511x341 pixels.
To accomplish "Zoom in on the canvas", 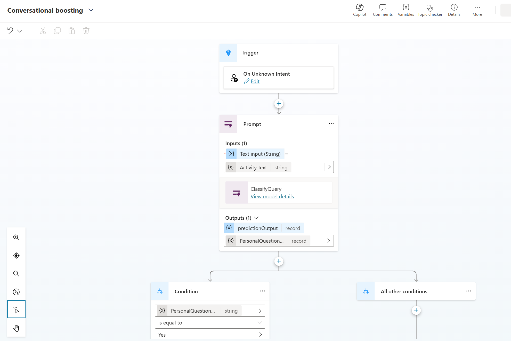I will point(16,237).
